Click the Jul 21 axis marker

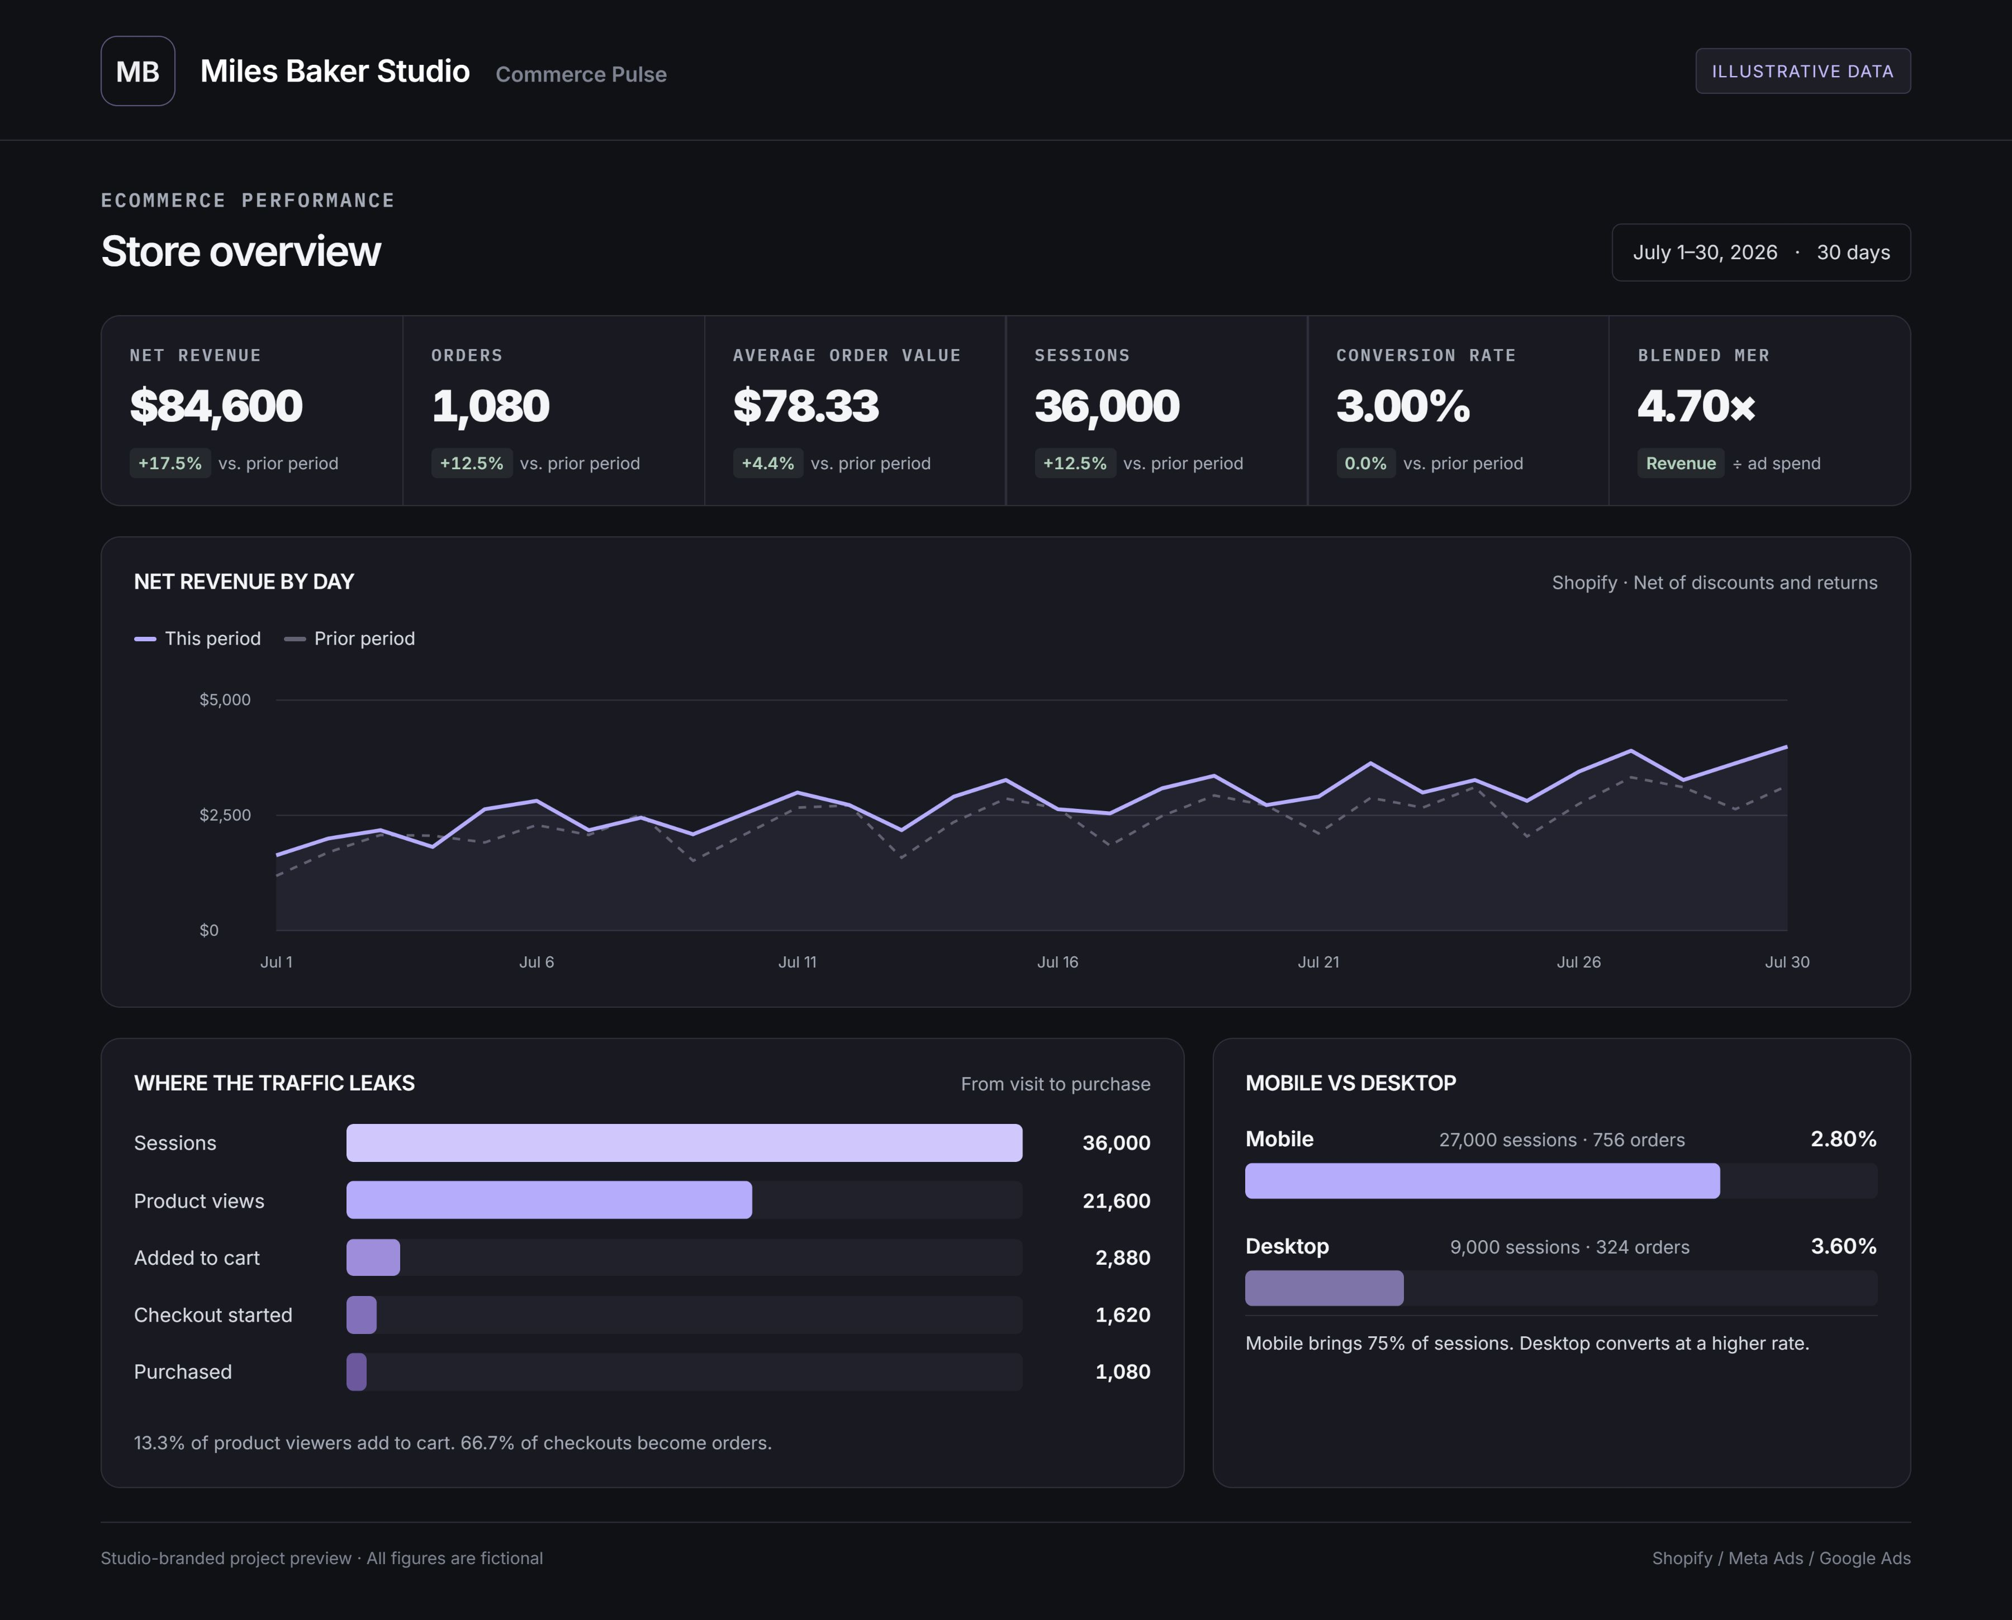coord(1318,962)
